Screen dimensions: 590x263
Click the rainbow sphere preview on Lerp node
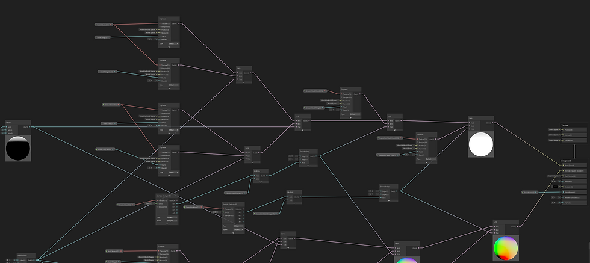point(506,248)
